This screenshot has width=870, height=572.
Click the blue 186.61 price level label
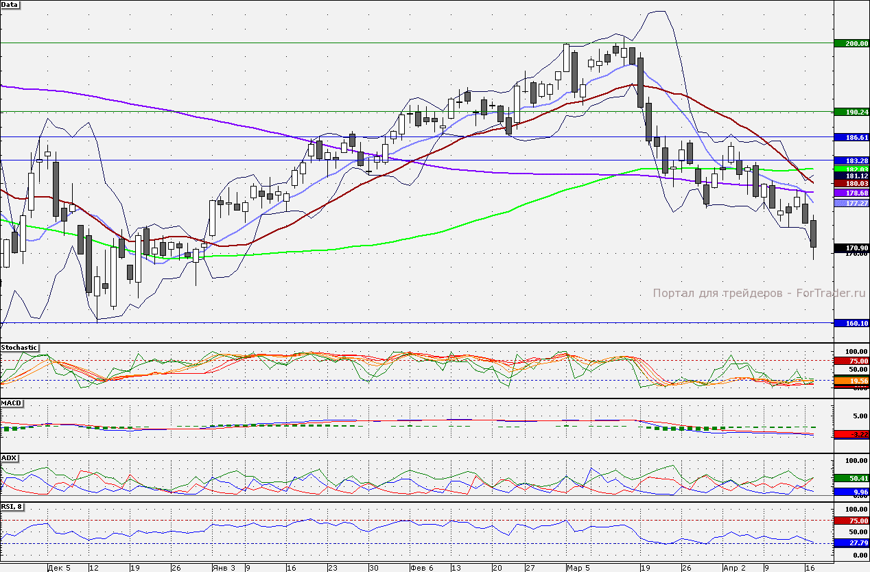coord(851,137)
